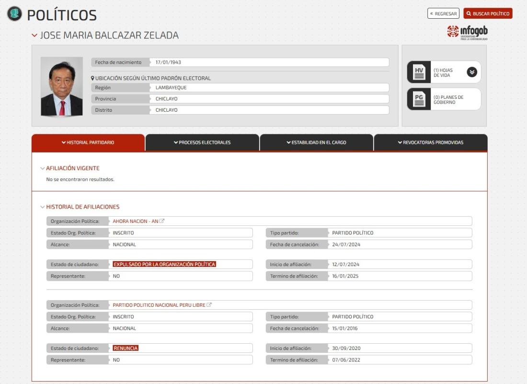Click the politician's portrait photo

61,87
